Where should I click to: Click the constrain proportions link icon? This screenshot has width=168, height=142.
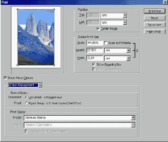(137, 51)
